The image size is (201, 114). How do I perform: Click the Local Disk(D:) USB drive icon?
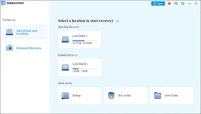point(65,68)
